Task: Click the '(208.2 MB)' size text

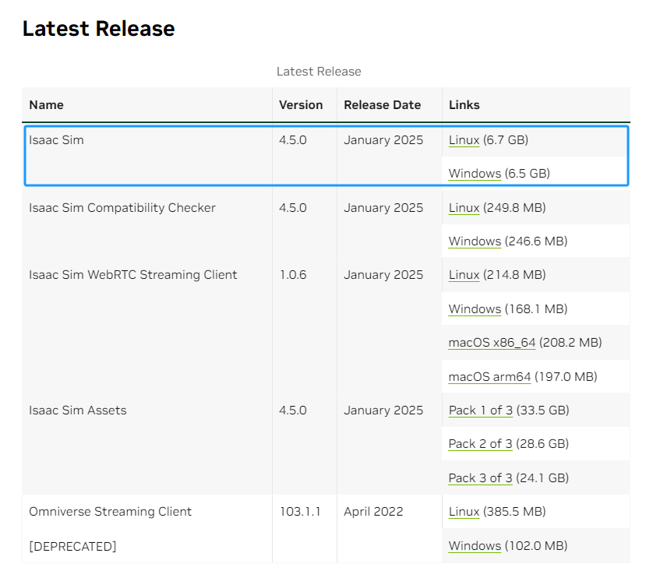Action: (x=570, y=342)
